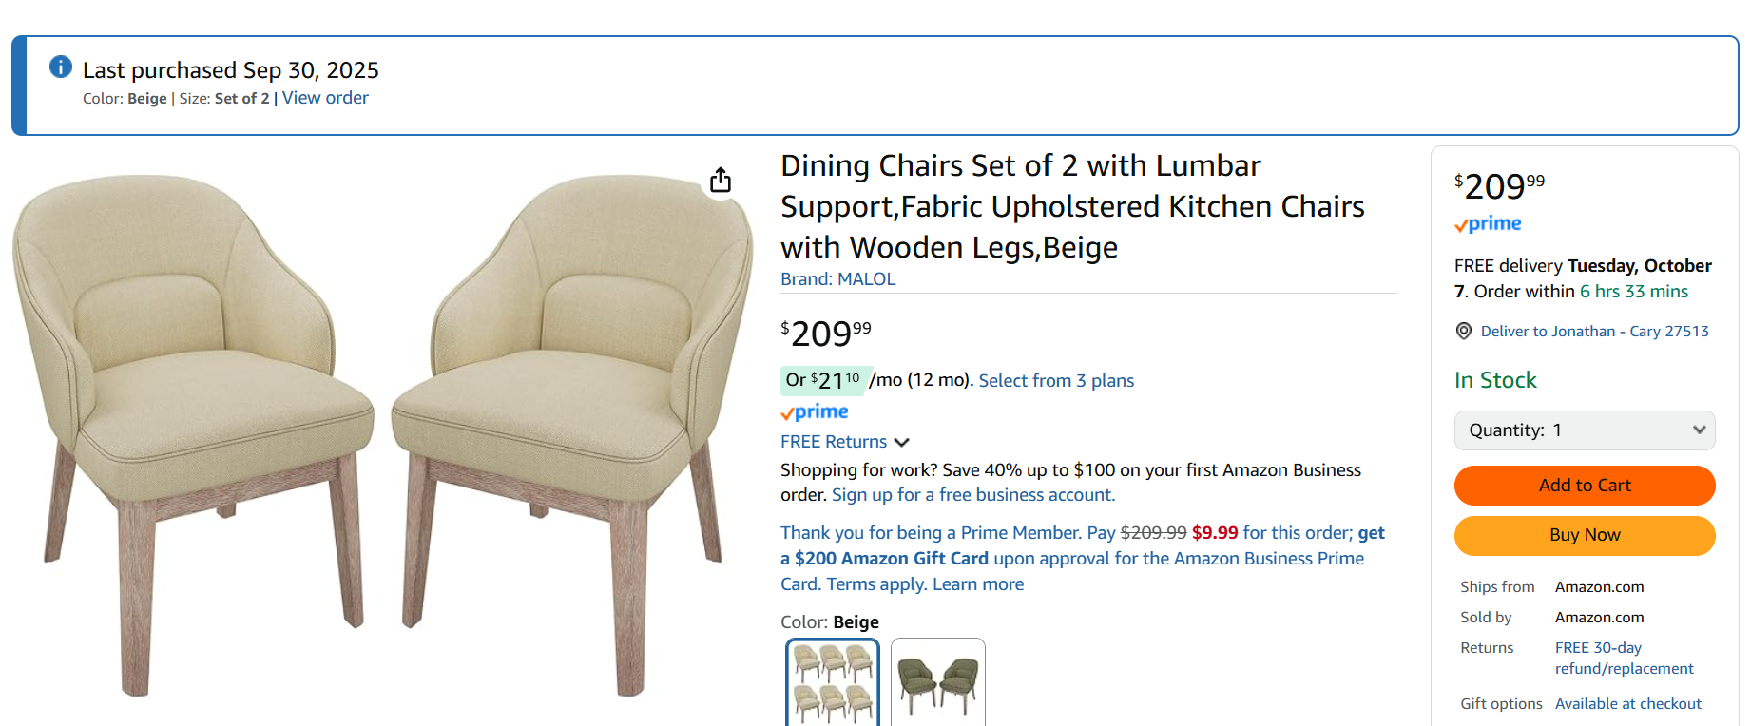Click Learn more in gift card offer
1751x726 pixels.
coord(978,584)
